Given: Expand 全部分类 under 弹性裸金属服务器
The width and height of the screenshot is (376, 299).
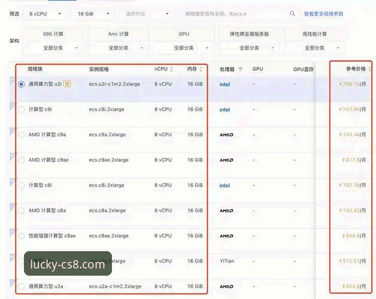Looking at the screenshot, I should pyautogui.click(x=249, y=48).
